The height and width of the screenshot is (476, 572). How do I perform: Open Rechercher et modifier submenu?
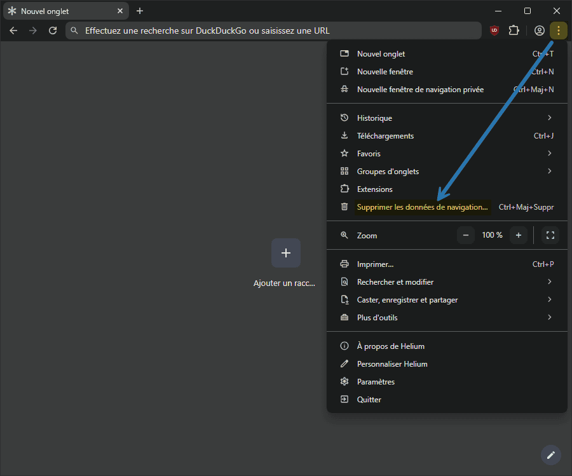(x=447, y=282)
